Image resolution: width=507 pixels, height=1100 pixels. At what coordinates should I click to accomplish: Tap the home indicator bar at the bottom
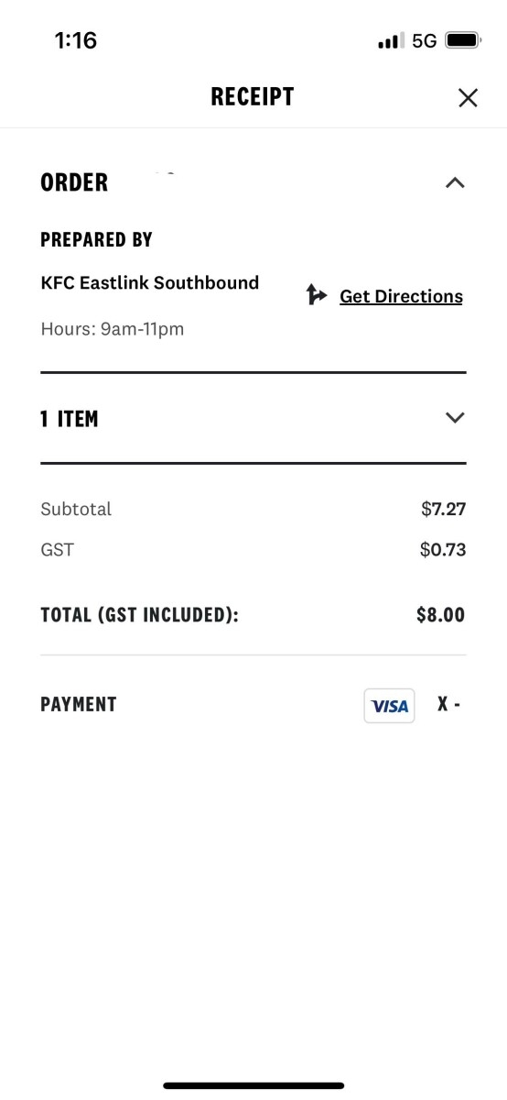tap(253, 1085)
